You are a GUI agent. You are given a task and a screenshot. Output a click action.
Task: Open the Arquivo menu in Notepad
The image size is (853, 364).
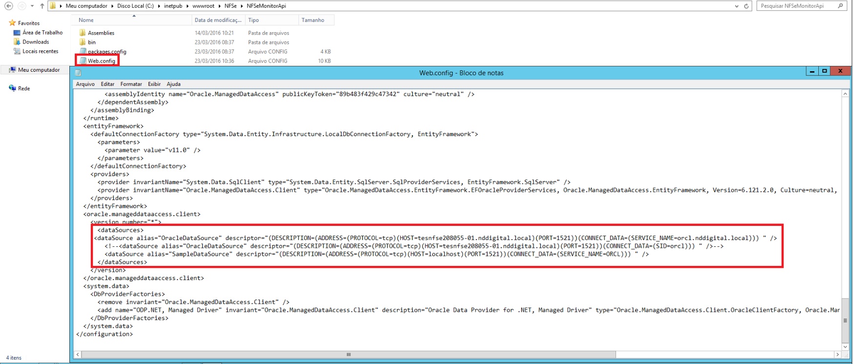click(85, 84)
